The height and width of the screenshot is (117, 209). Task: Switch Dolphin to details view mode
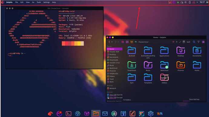coord(132,42)
